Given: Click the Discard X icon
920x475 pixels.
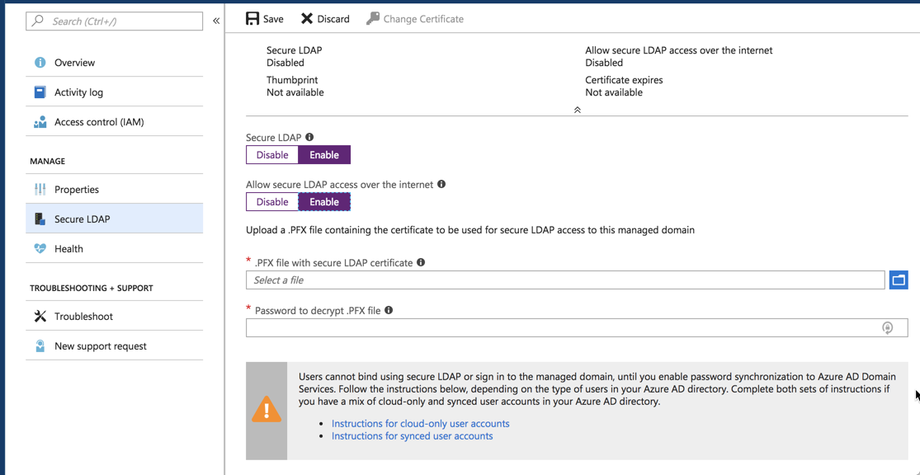Looking at the screenshot, I should tap(307, 19).
